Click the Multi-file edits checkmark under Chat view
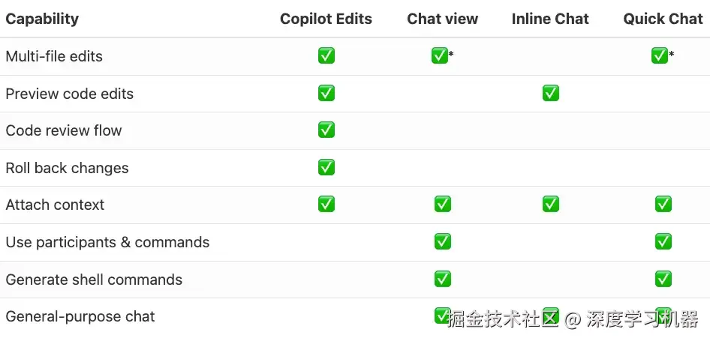The width and height of the screenshot is (710, 341). pos(440,55)
